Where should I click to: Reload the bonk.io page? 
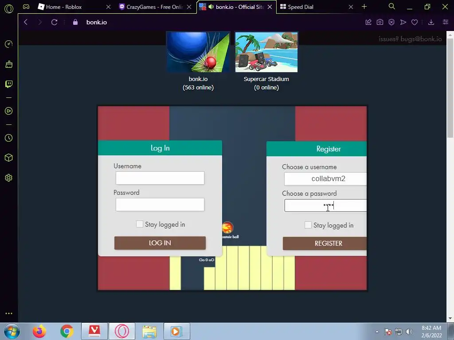[54, 22]
